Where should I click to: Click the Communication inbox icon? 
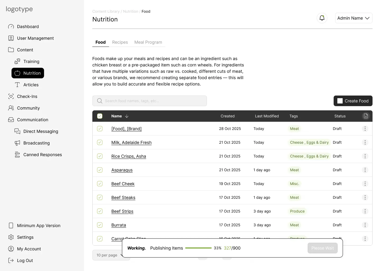coord(11,120)
